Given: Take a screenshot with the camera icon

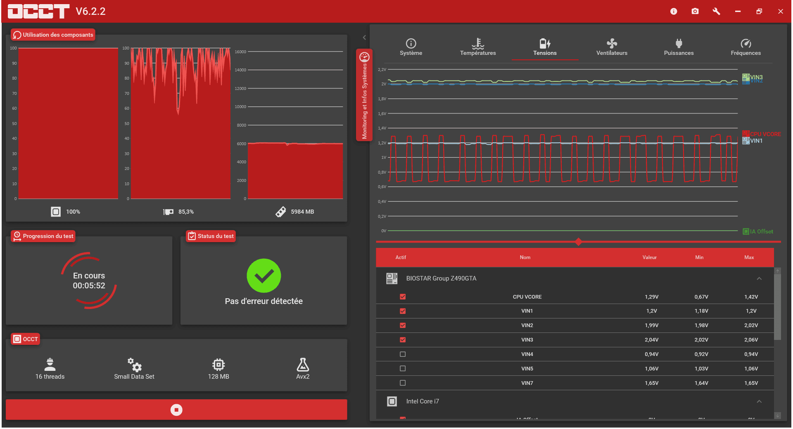Looking at the screenshot, I should 695,11.
